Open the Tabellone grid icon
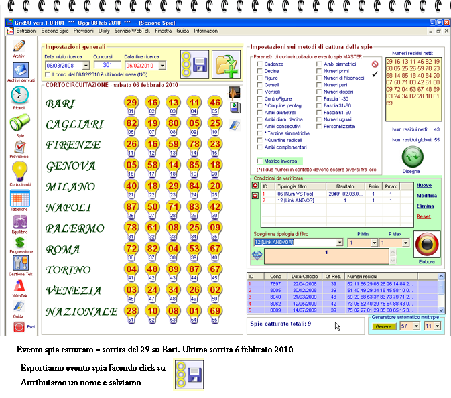Screen dimensions: 451x398 coord(20,198)
